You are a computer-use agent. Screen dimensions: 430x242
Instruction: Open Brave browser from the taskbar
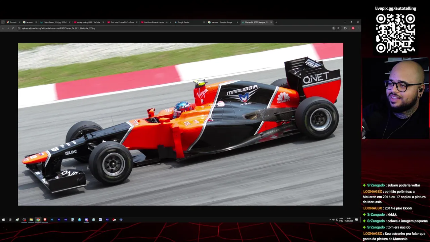(x=45, y=220)
